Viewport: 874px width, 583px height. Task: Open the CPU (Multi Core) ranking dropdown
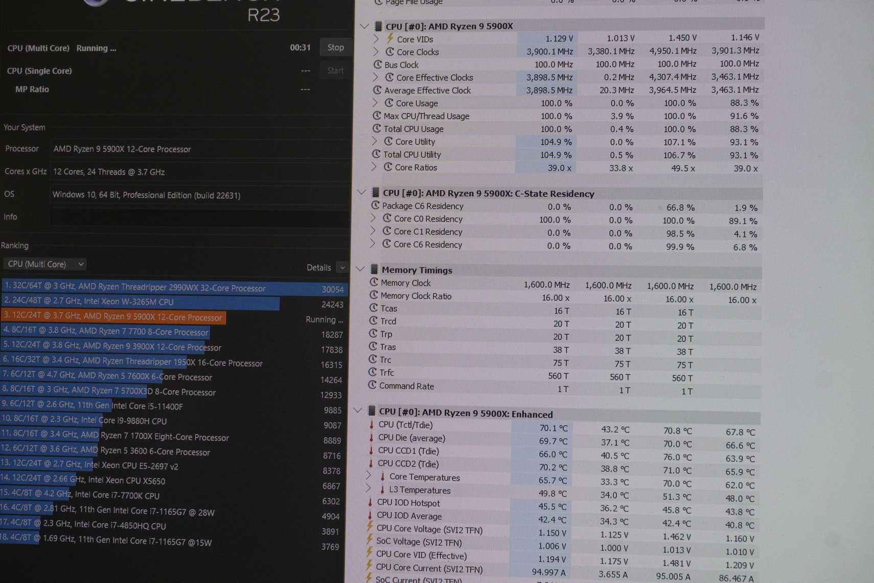pyautogui.click(x=45, y=264)
